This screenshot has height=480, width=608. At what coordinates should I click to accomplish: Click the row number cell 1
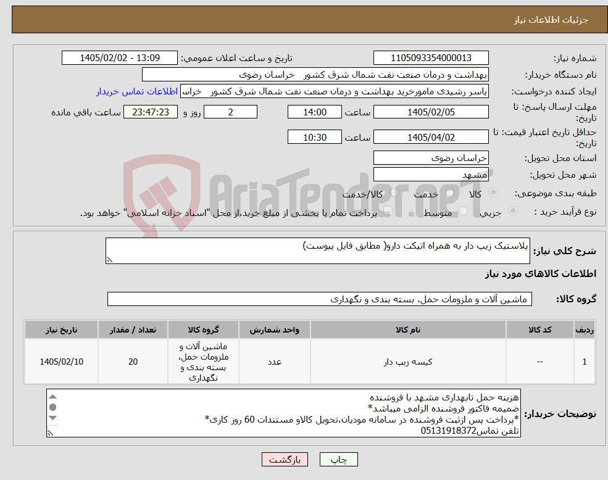coord(585,362)
